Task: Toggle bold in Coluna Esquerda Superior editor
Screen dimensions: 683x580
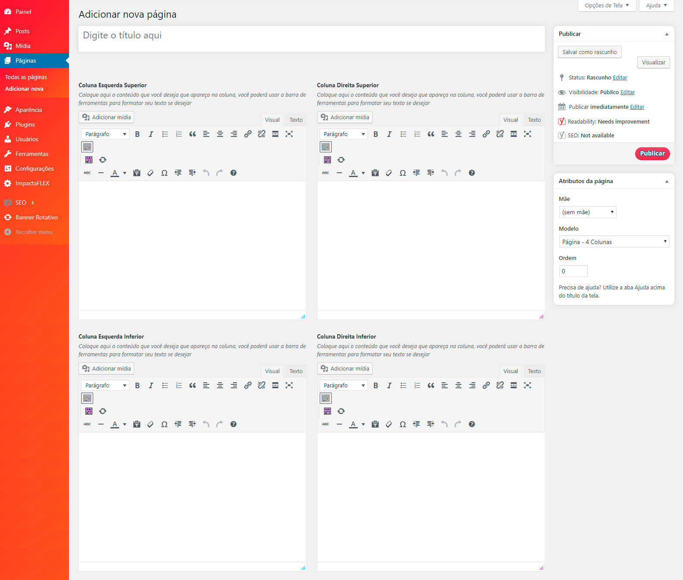Action: tap(137, 134)
